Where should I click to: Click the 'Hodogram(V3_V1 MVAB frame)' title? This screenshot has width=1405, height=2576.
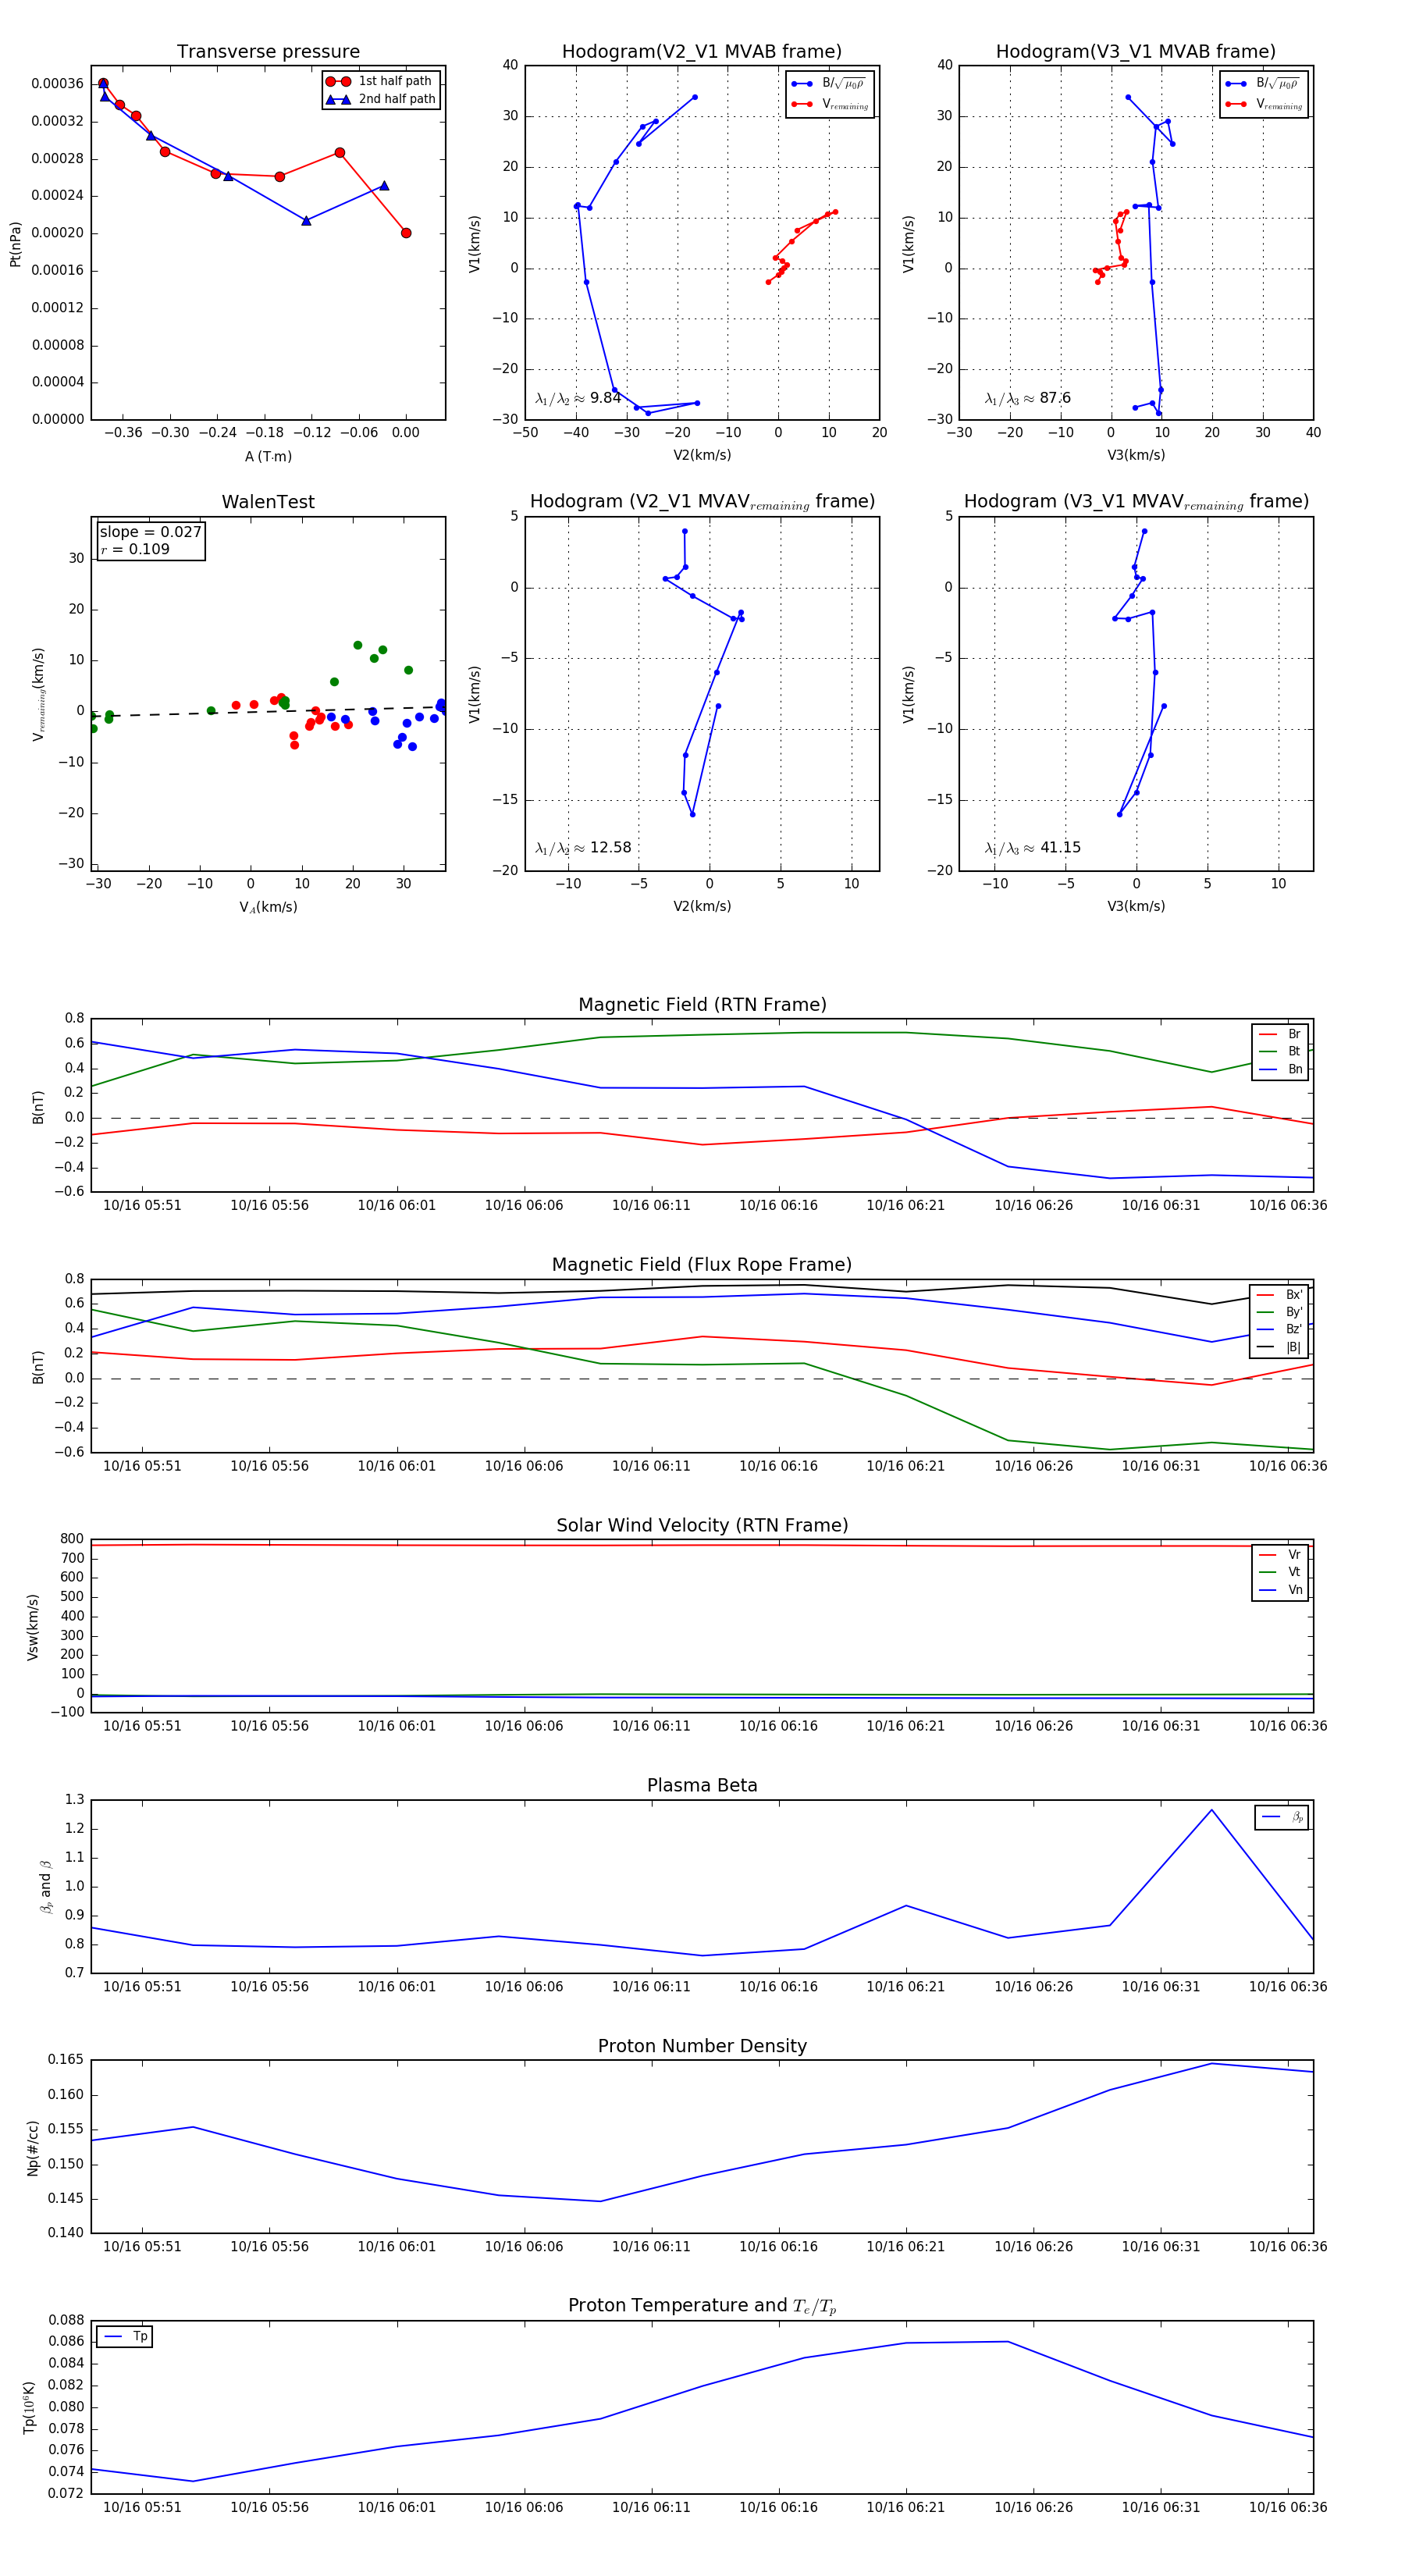coord(1136,52)
